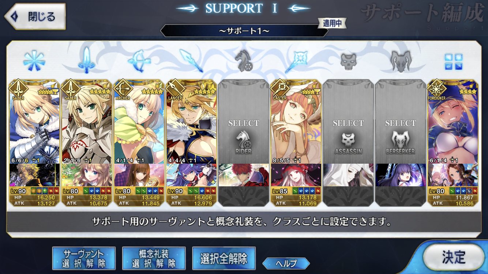Click the 閉じる close button

pos(35,17)
